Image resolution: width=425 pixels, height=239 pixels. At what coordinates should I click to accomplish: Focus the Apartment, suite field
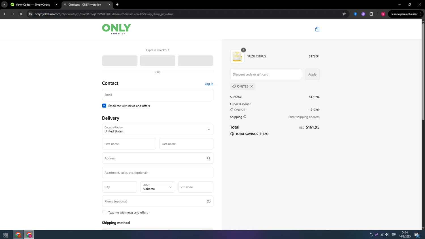tap(158, 173)
